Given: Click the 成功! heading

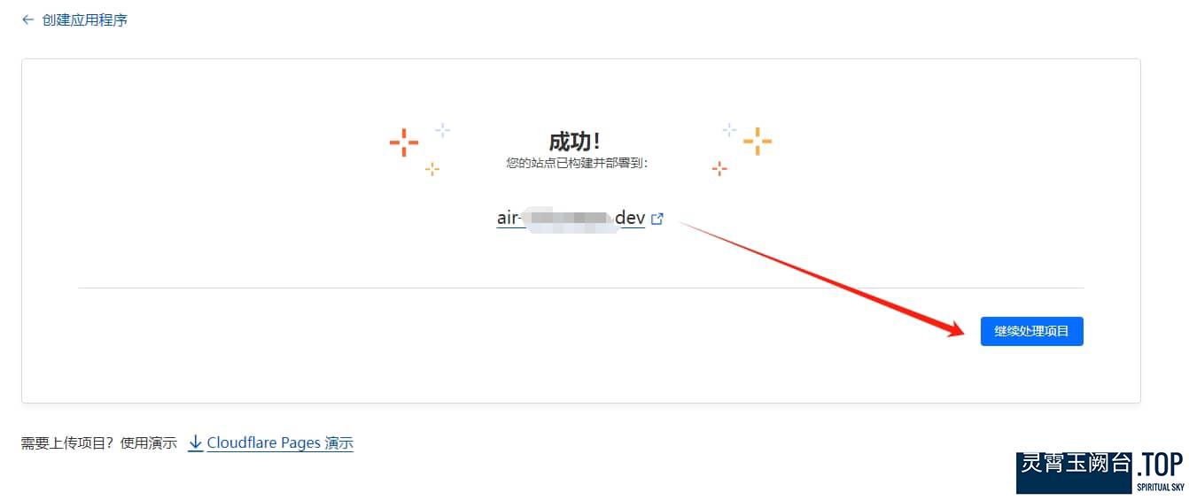Looking at the screenshot, I should 575,142.
